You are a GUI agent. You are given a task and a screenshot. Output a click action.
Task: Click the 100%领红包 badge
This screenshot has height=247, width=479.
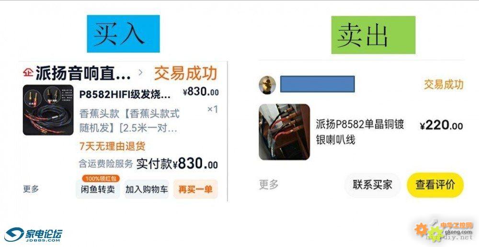point(101,179)
